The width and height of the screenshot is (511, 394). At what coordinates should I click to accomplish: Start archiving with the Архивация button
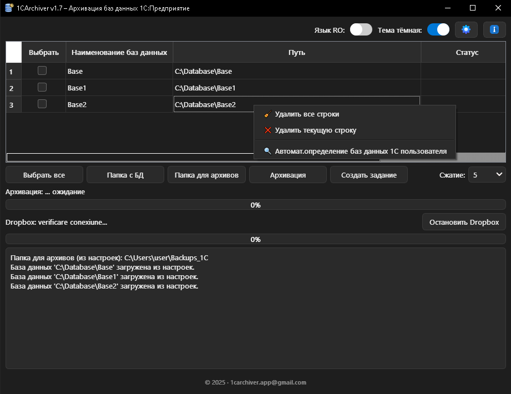[x=287, y=174]
